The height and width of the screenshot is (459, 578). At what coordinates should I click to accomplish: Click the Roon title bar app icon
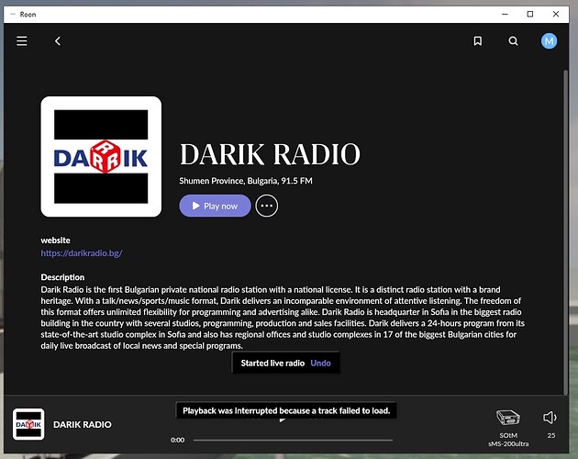(x=13, y=15)
